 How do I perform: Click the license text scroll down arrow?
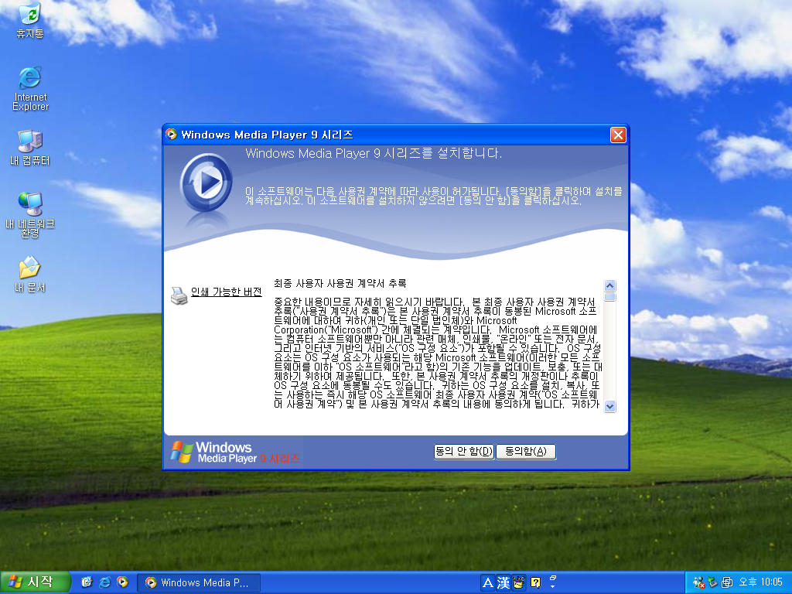click(x=609, y=406)
